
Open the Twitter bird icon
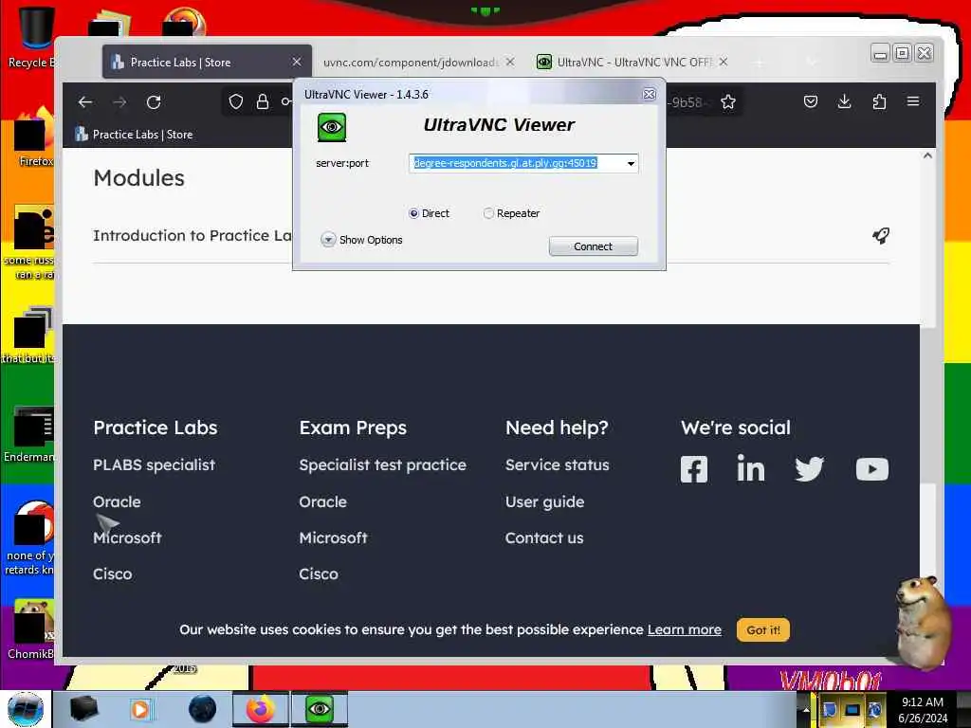tap(810, 469)
